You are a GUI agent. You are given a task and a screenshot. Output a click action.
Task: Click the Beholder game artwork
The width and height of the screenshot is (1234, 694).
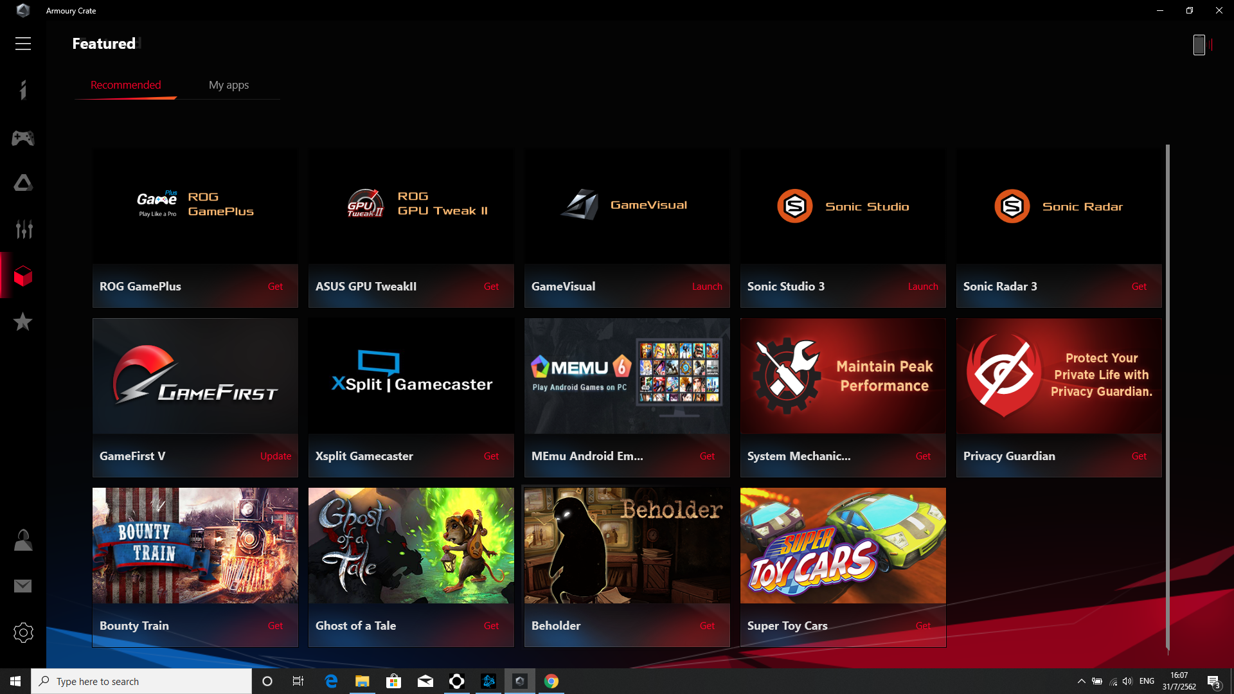tap(627, 546)
